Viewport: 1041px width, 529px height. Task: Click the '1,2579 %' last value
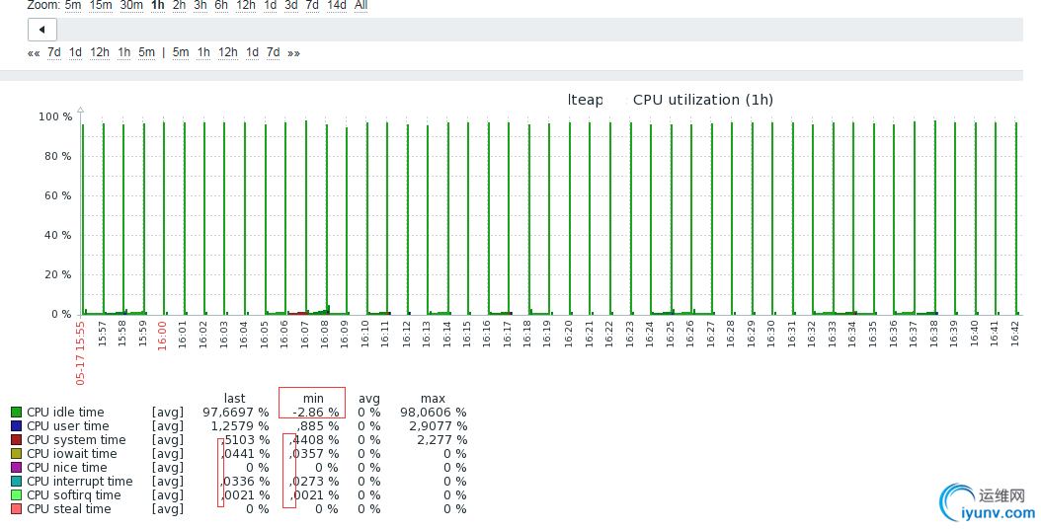240,426
